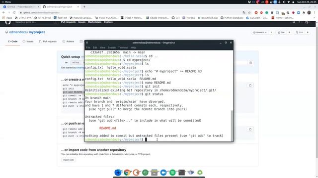Open the odmendoza user link
318x178 pixels.
18,32
